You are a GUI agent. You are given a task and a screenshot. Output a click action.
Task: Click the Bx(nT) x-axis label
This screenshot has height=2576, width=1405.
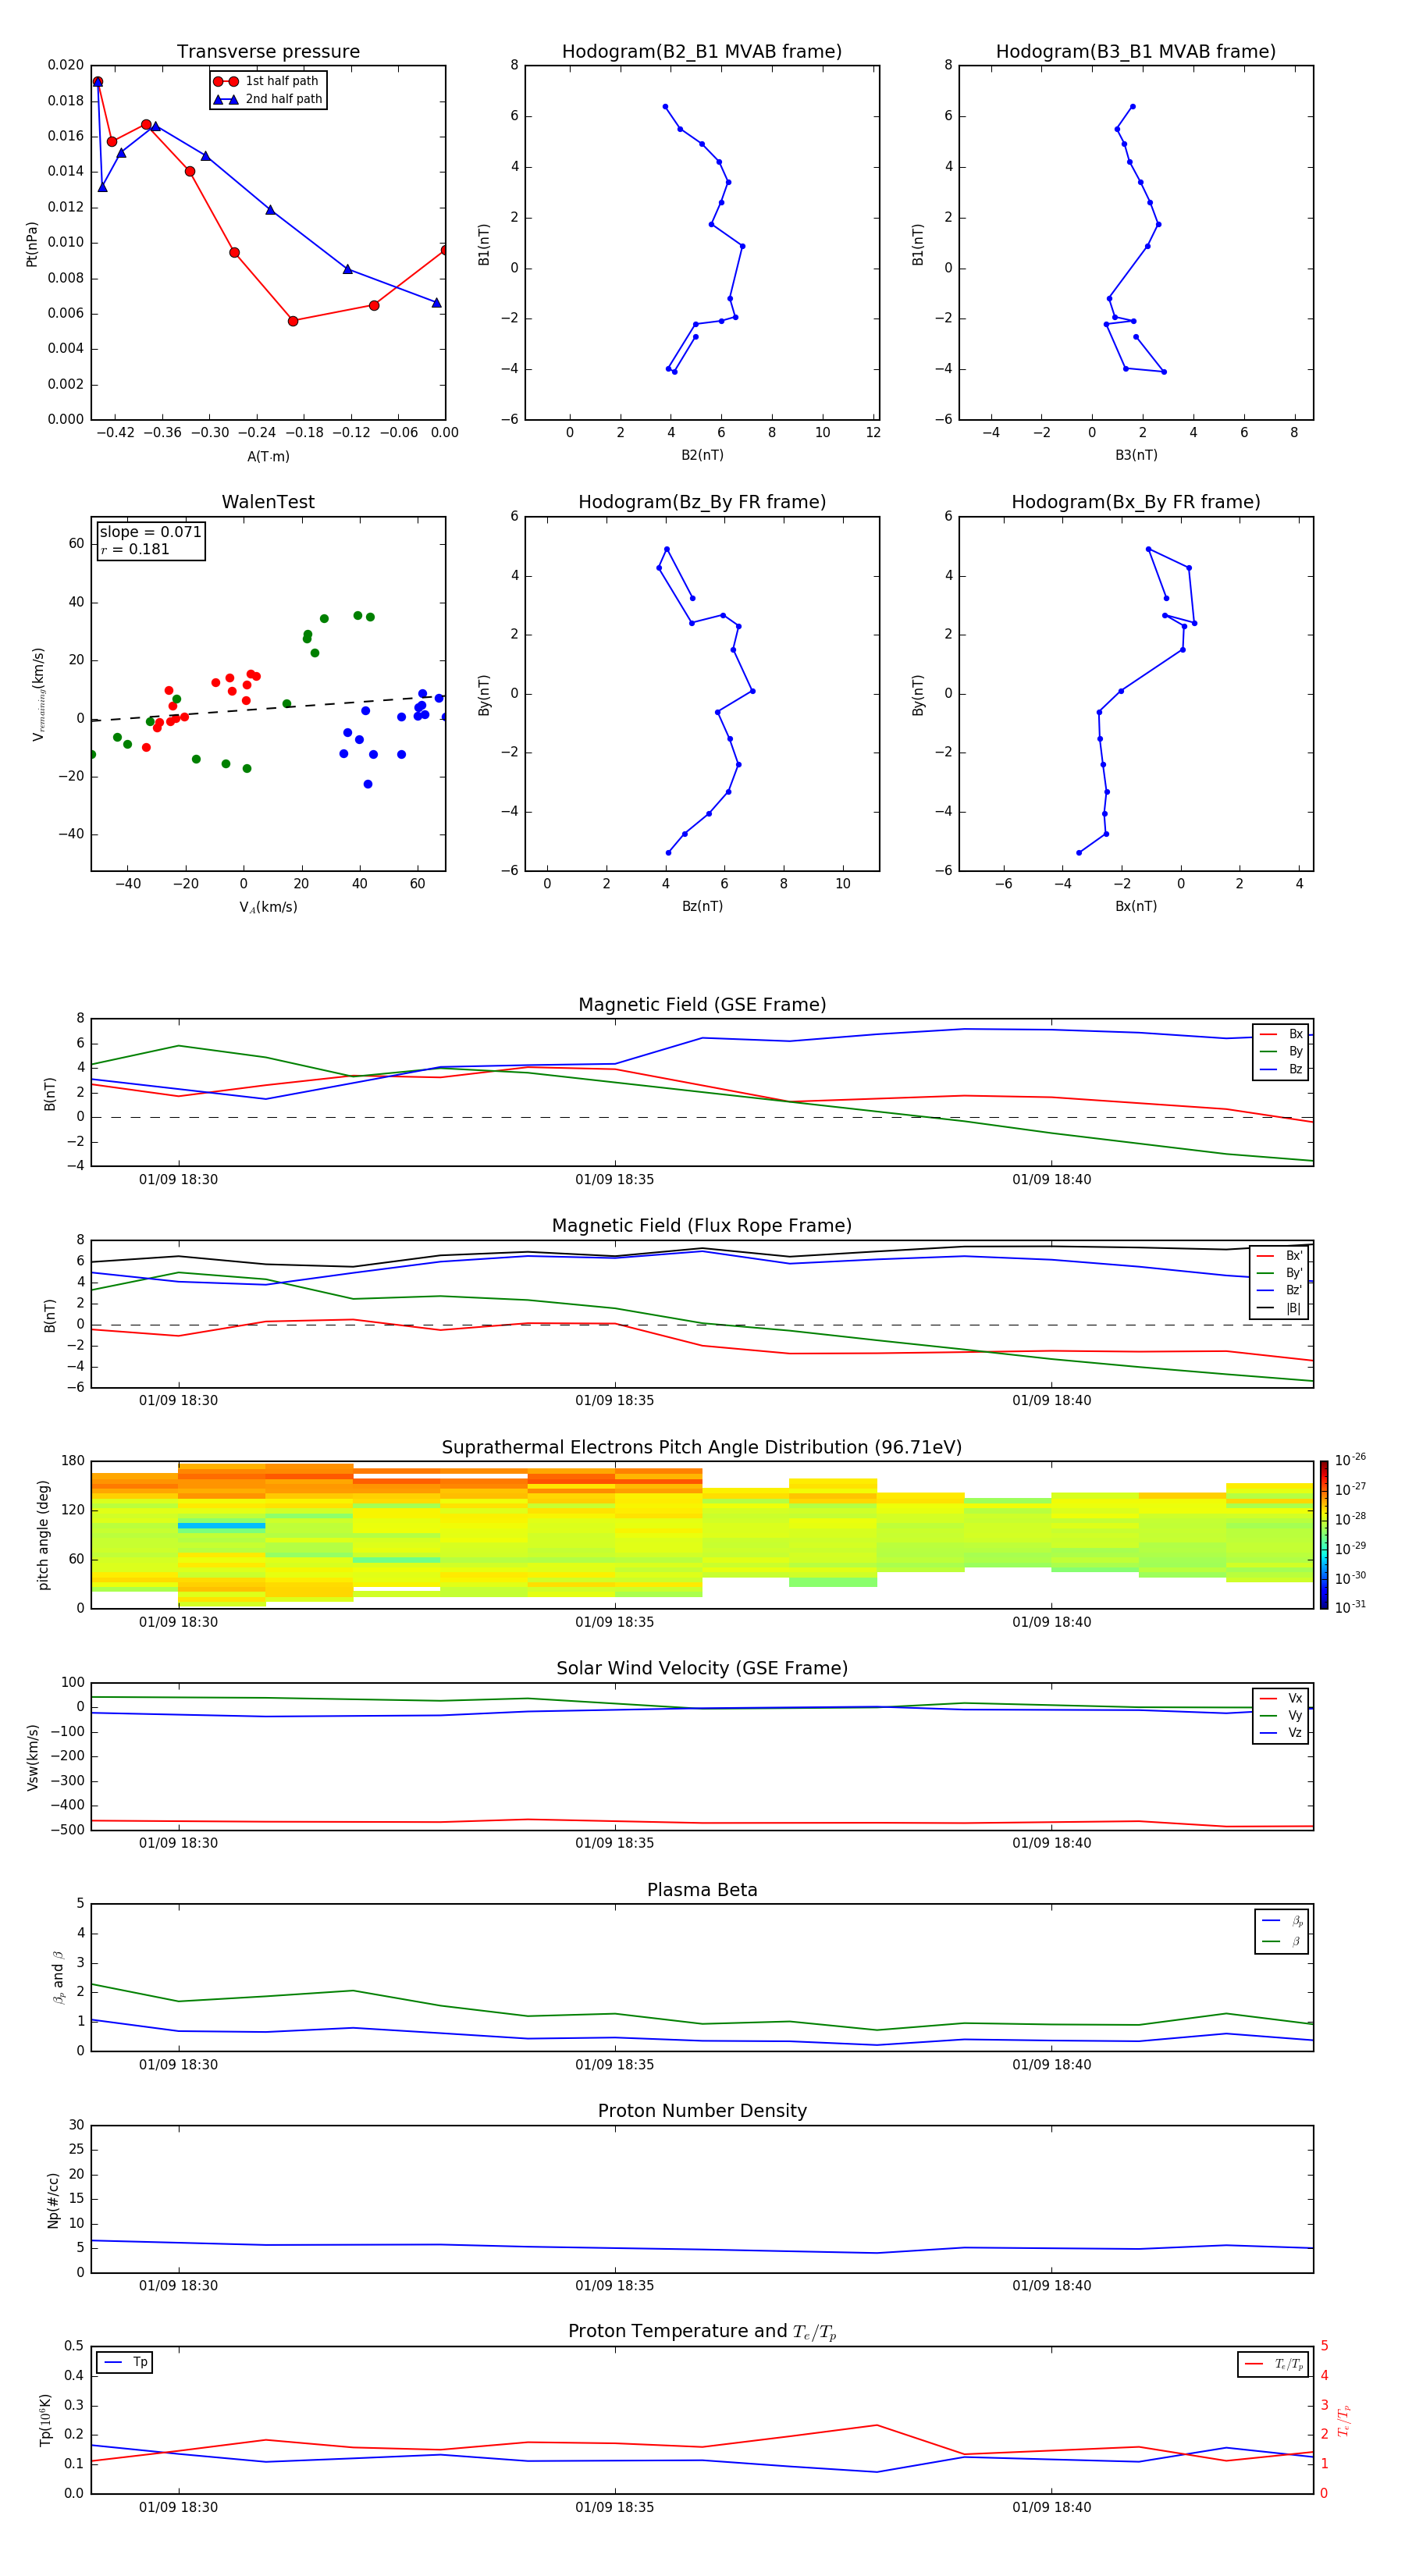tap(1136, 906)
